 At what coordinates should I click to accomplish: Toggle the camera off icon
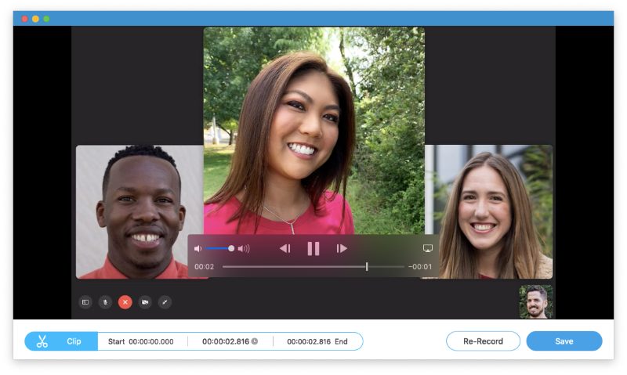click(145, 302)
